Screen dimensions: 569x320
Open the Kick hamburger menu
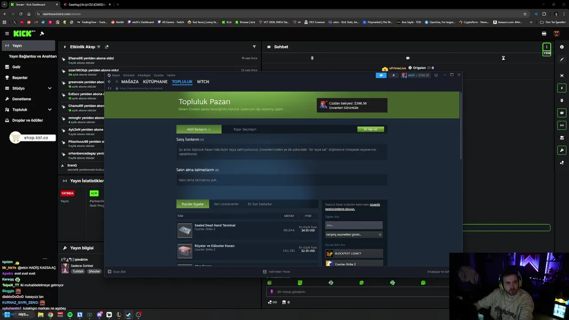[7, 33]
